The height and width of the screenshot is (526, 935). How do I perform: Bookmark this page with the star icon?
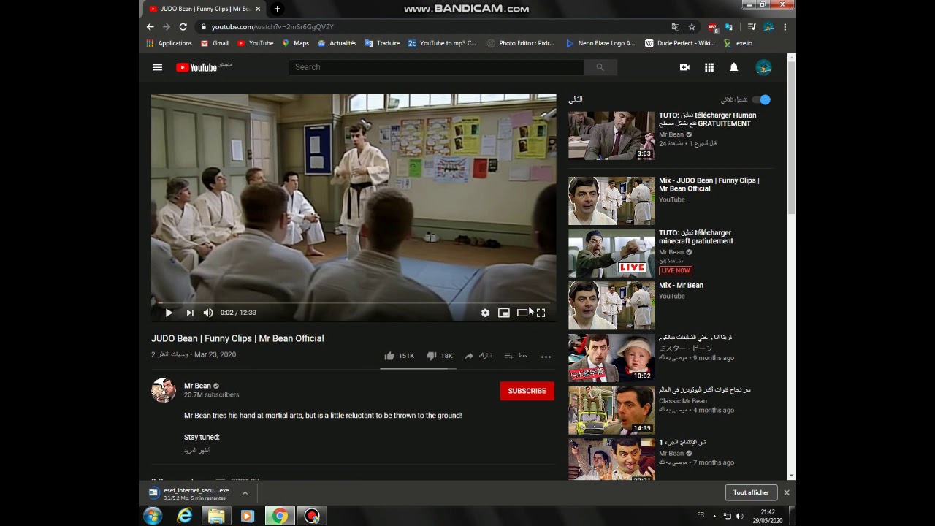(692, 27)
